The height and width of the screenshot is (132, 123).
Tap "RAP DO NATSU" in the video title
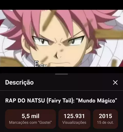pyautogui.click(x=25, y=100)
